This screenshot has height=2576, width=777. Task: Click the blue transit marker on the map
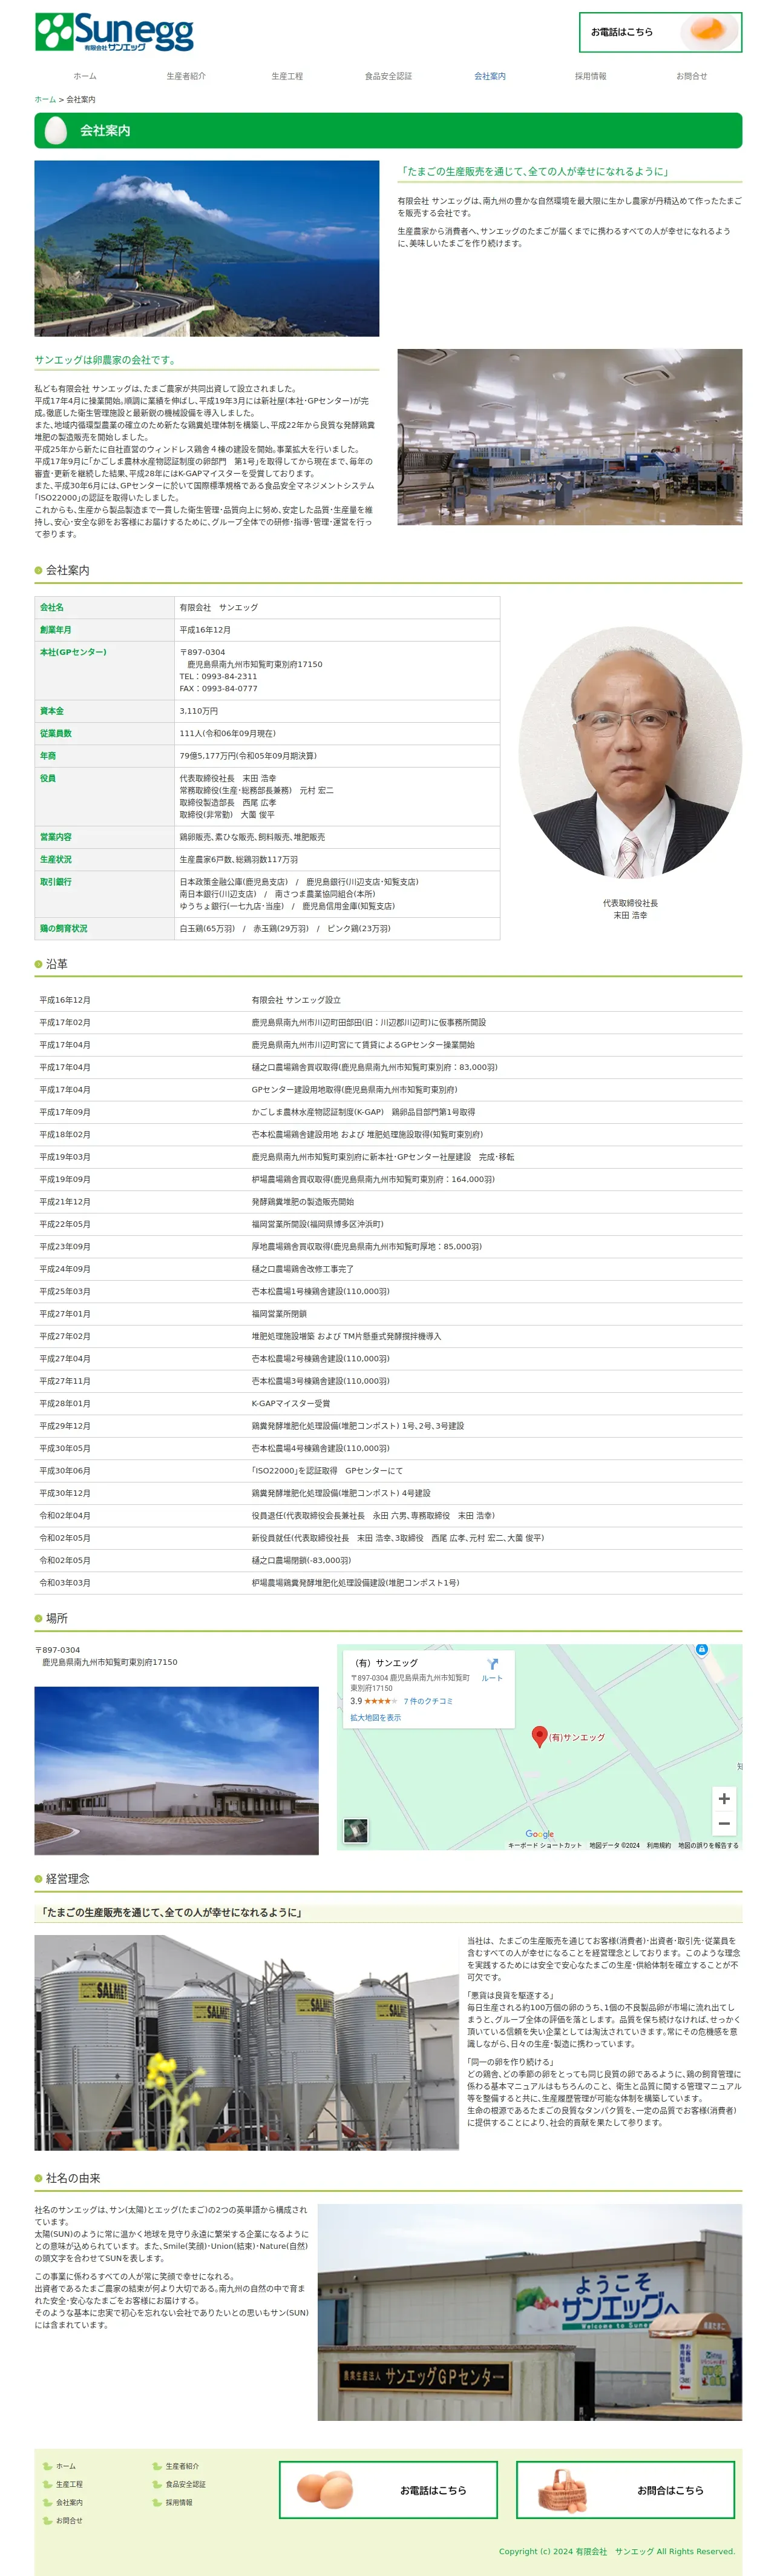[702, 1649]
